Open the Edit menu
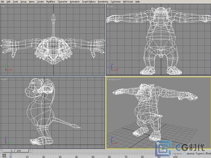 8,2
